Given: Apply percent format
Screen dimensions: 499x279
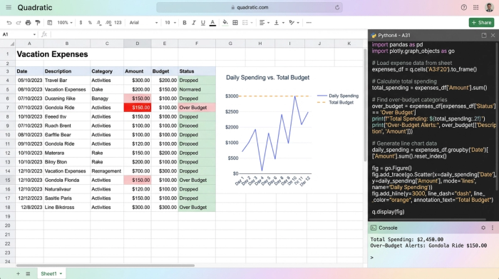Looking at the screenshot, I should (x=90, y=23).
